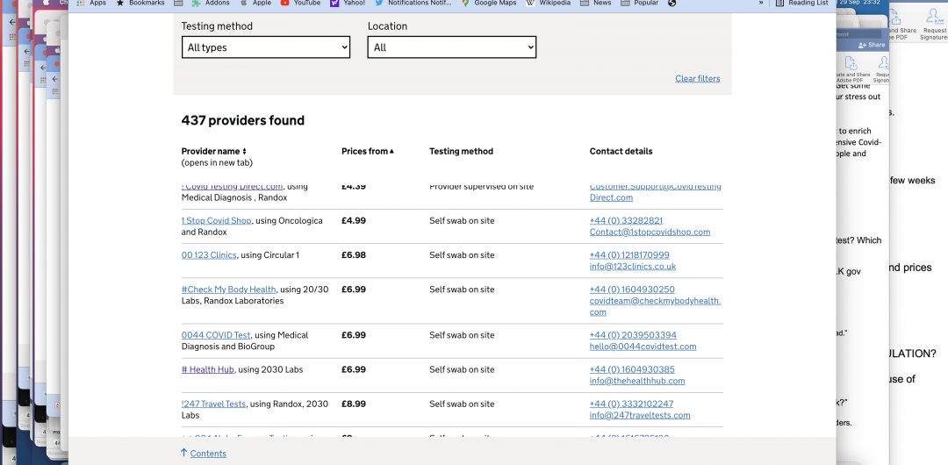Open the Location dropdown
The image size is (948, 465).
451,47
